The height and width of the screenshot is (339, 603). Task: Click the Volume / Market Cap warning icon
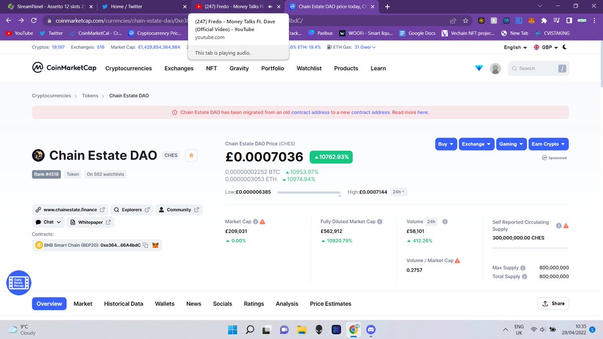pyautogui.click(x=457, y=261)
